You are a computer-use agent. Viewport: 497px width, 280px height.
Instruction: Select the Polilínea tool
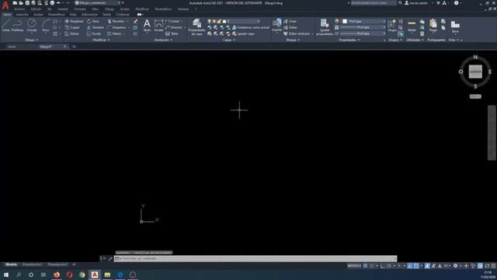17,26
